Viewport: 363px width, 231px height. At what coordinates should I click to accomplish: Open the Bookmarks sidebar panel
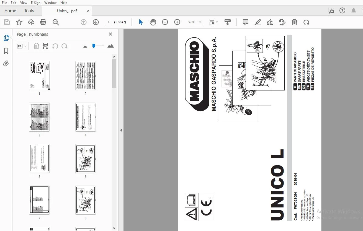pos(6,51)
